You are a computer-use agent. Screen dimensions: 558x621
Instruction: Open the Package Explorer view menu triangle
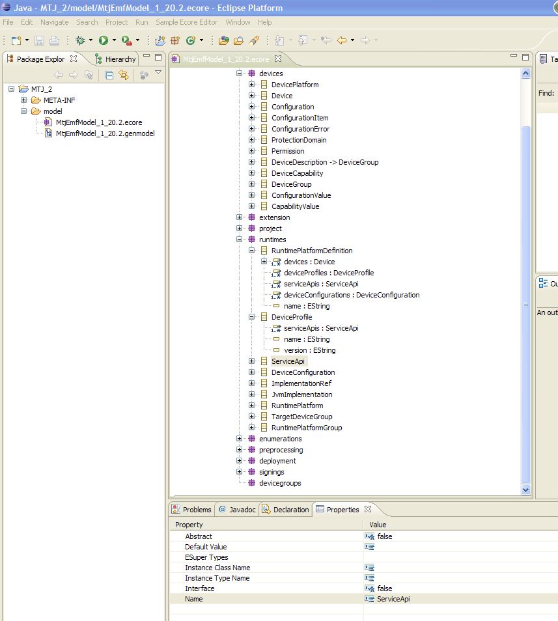[x=158, y=72]
